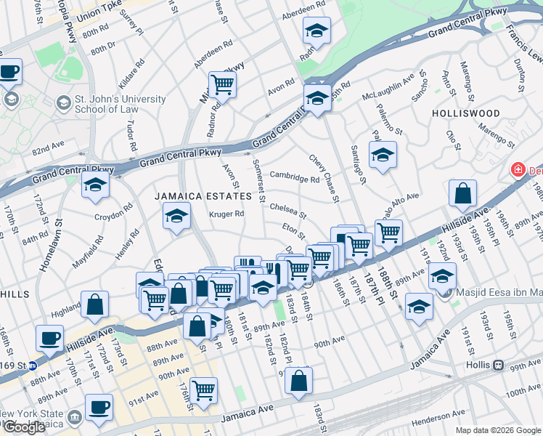Click the Hollis rail station icon
Image resolution: width=543 pixels, height=436 pixels.
click(x=499, y=366)
